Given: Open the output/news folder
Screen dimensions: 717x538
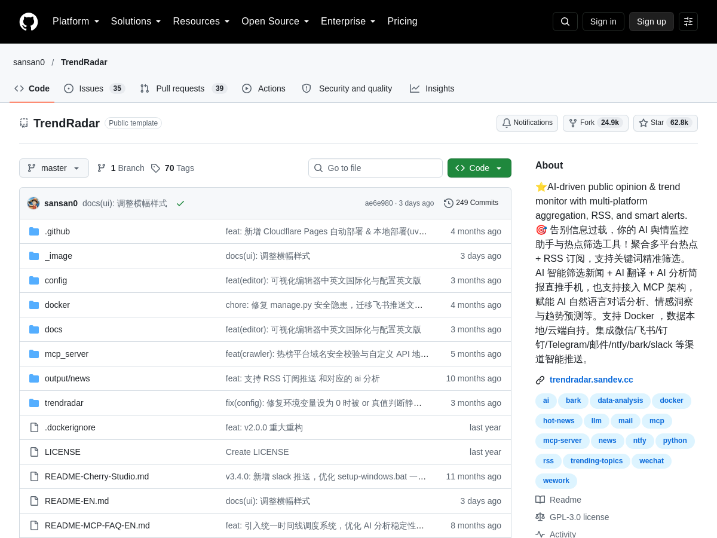Looking at the screenshot, I should [x=68, y=378].
